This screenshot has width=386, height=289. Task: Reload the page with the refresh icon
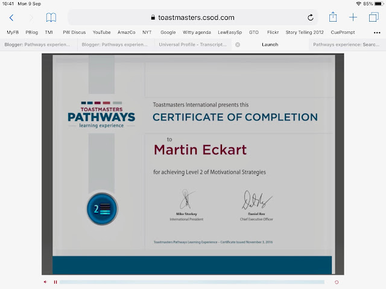(x=311, y=17)
